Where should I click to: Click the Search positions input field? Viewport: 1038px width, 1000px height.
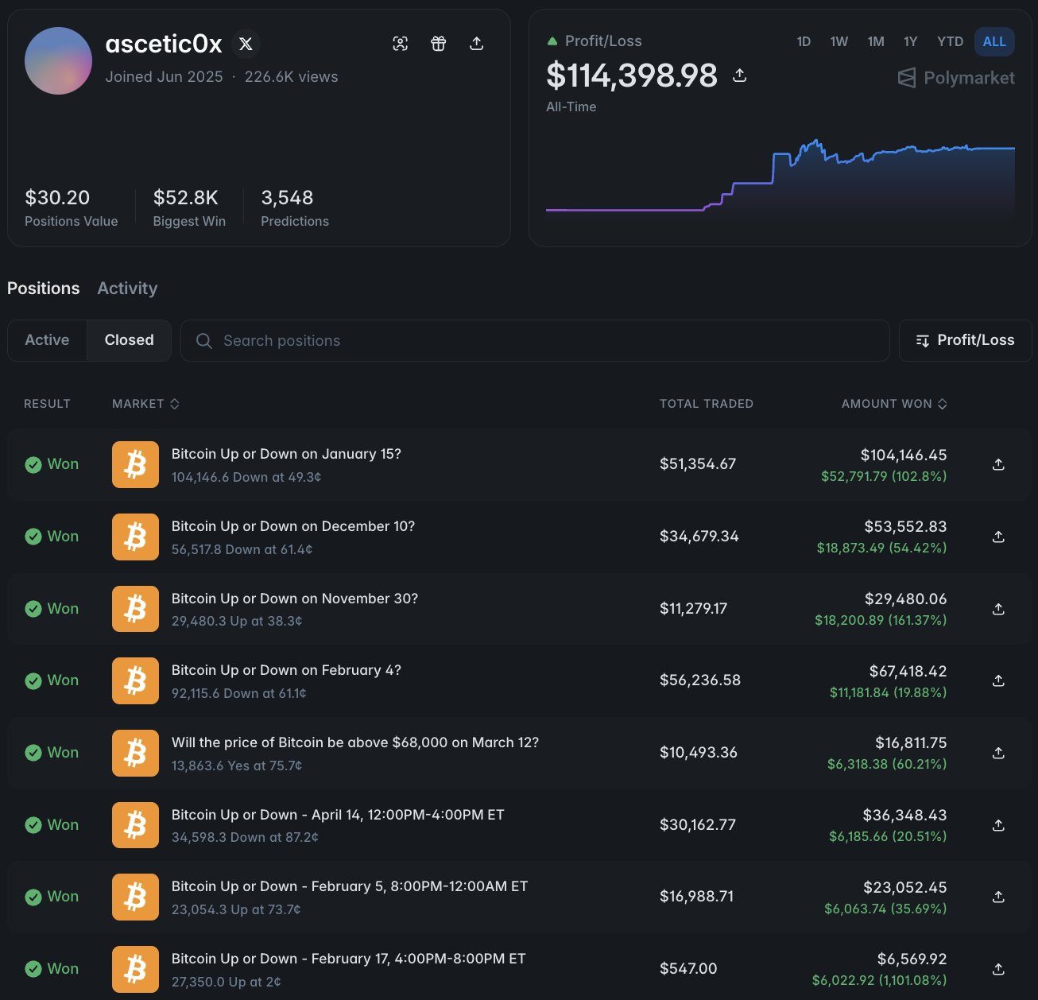pyautogui.click(x=535, y=340)
